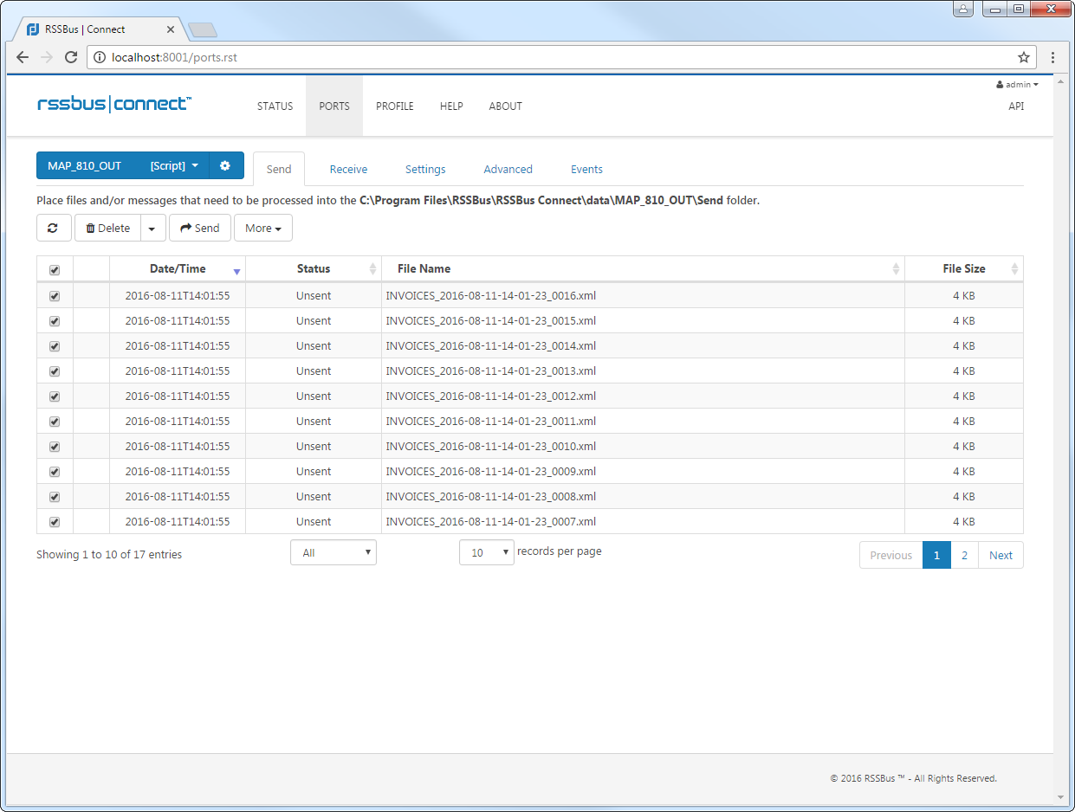Click site info icon in address bar

click(x=100, y=58)
